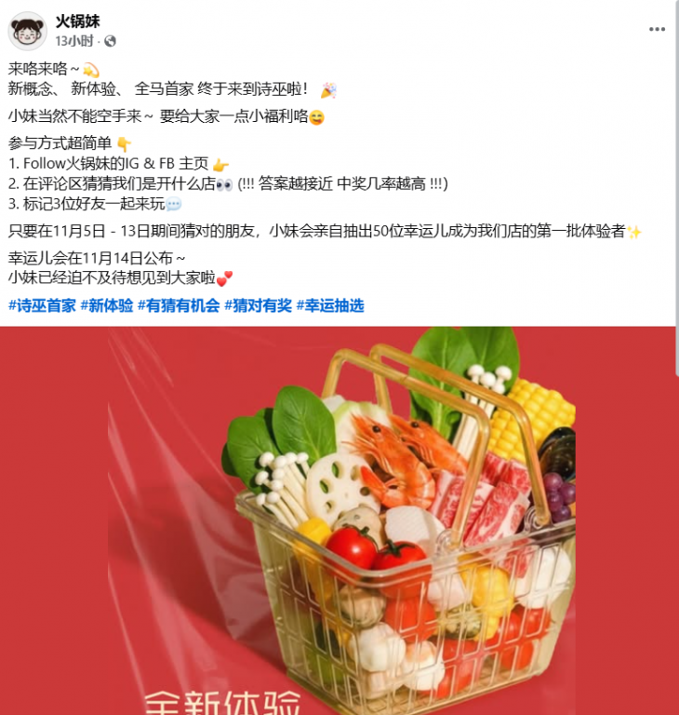Open hashtag #新体验
Image resolution: width=679 pixels, height=715 pixels.
pyautogui.click(x=107, y=305)
